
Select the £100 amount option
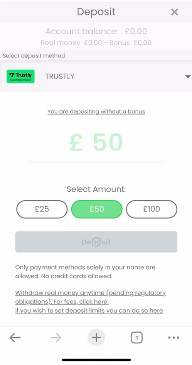[x=152, y=209]
